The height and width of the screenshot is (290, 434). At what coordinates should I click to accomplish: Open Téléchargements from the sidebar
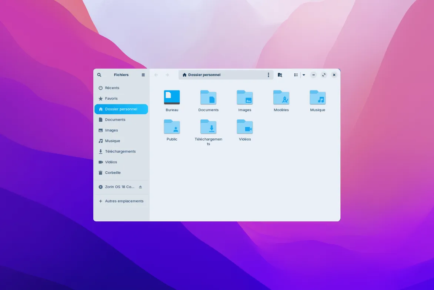[x=120, y=151]
